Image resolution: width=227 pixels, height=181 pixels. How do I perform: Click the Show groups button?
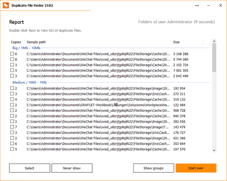[153, 168]
